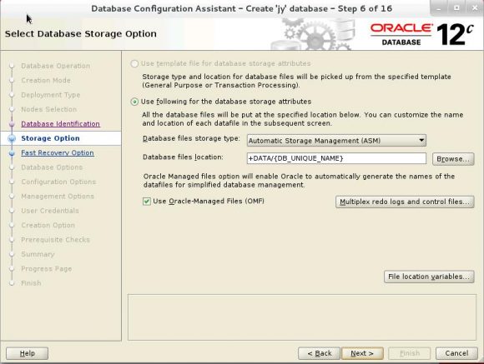Image resolution: width=484 pixels, height=364 pixels.
Task: Click the Fast Recovery Option step bullet icon
Action: tap(12, 153)
